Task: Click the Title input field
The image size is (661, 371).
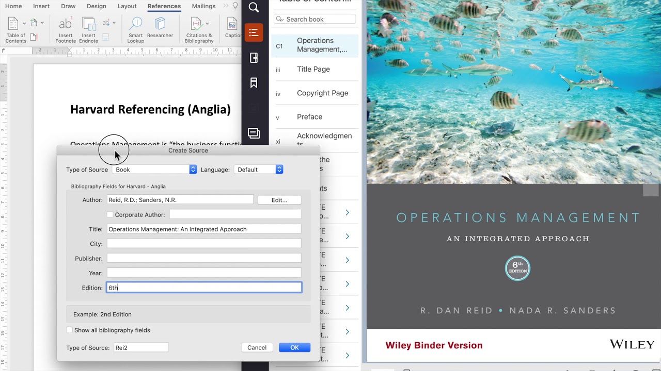Action: click(204, 229)
